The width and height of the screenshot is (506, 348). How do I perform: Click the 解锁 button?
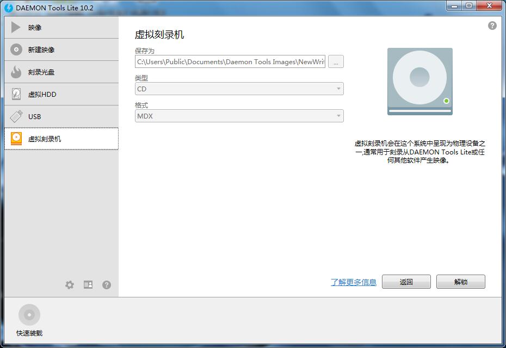[461, 282]
